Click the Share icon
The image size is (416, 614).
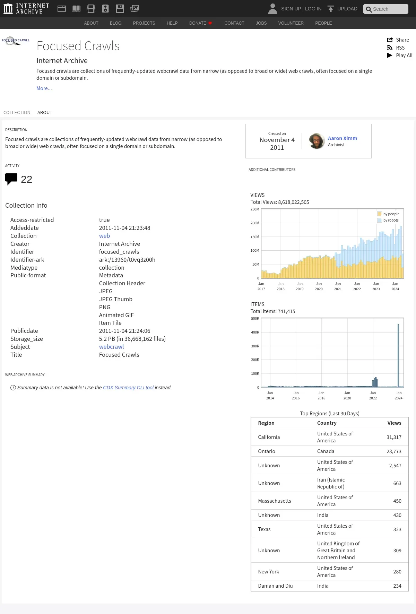click(390, 40)
